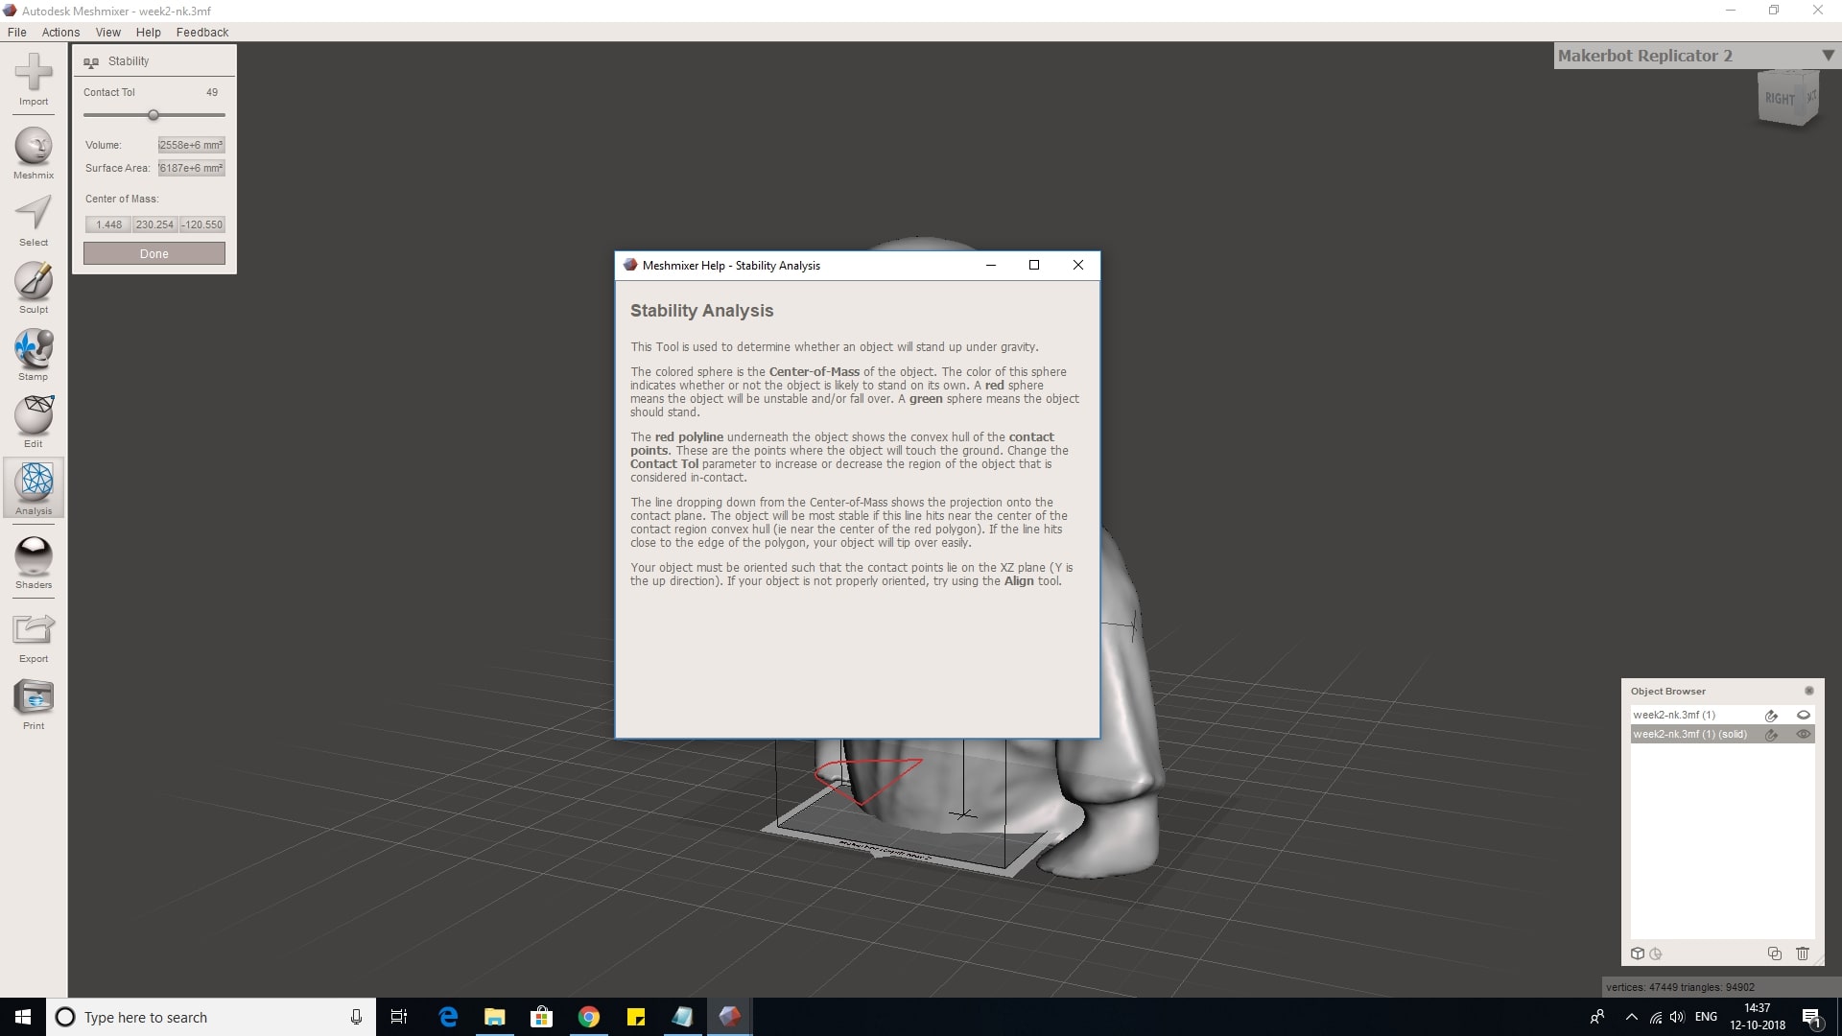Click the Done button in Stability panel
Image resolution: width=1842 pixels, height=1036 pixels.
click(154, 254)
